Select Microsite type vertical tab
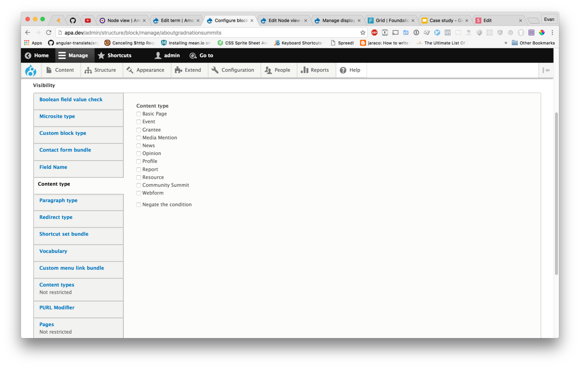The height and width of the screenshot is (368, 580). [79, 118]
